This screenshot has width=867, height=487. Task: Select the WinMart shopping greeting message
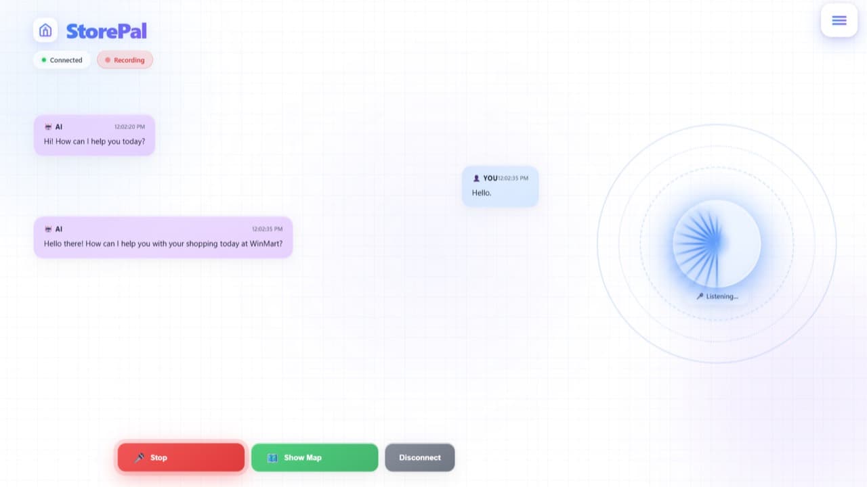click(163, 237)
